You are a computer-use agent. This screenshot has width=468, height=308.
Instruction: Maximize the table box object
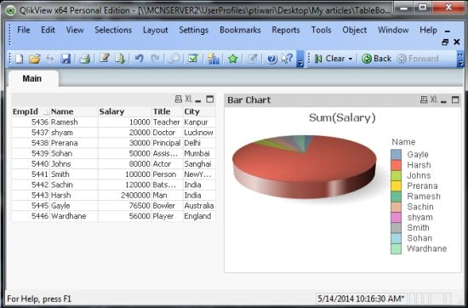(210, 99)
